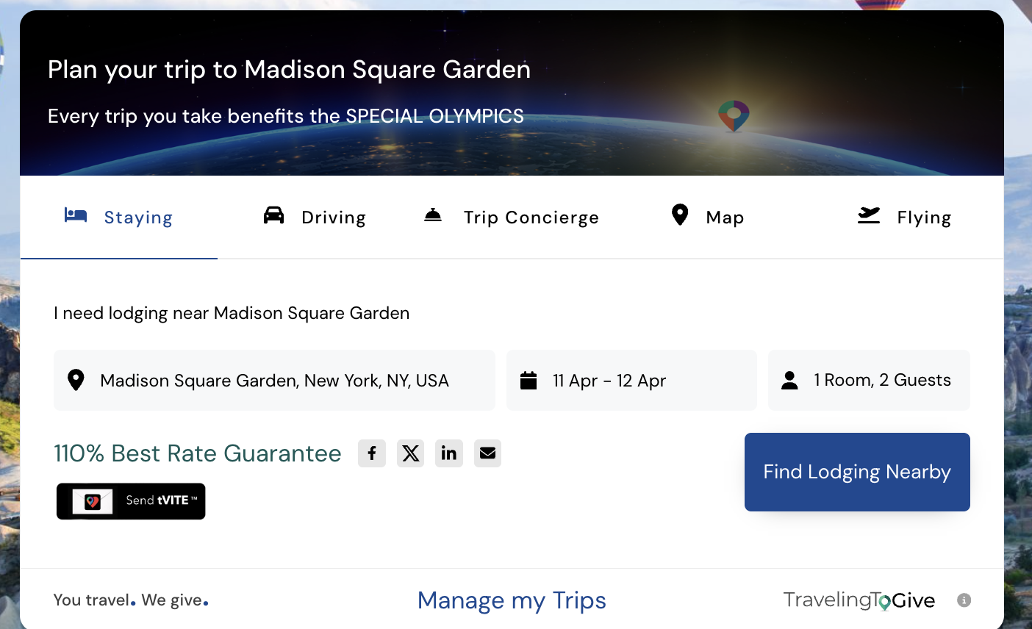Click the map pin on the banner
This screenshot has width=1032, height=629.
734,116
